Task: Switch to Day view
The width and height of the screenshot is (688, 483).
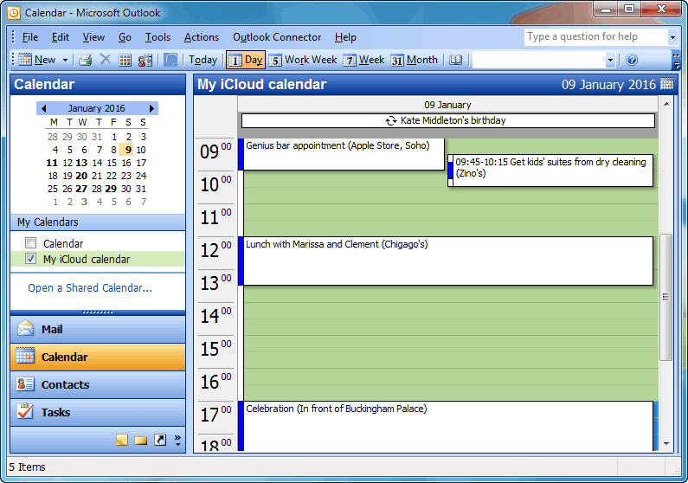Action: [246, 60]
